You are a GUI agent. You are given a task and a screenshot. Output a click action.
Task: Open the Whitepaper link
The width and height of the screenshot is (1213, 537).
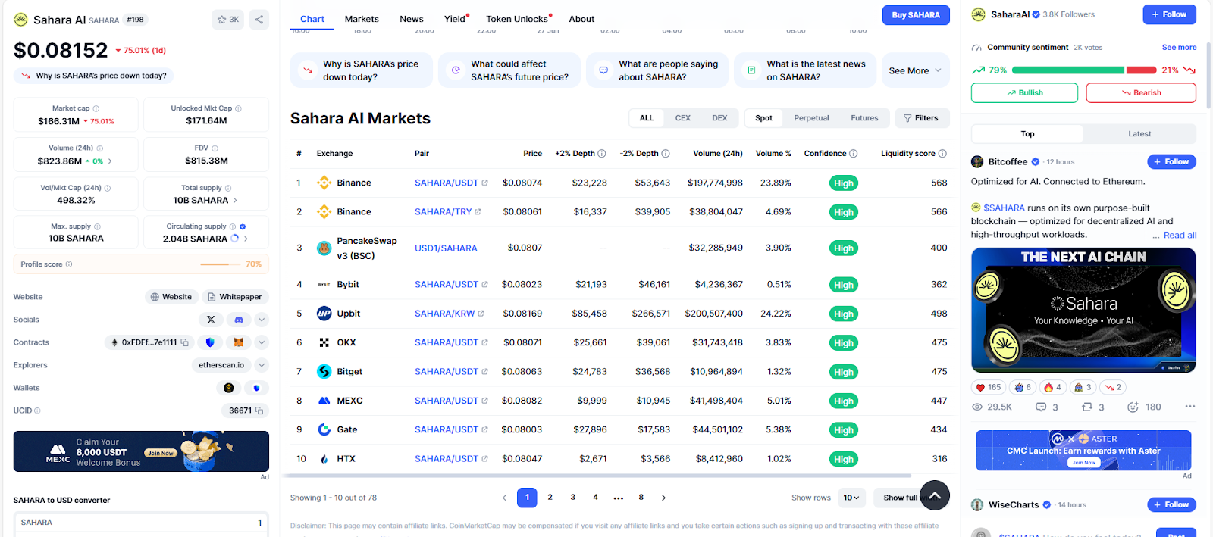point(234,297)
